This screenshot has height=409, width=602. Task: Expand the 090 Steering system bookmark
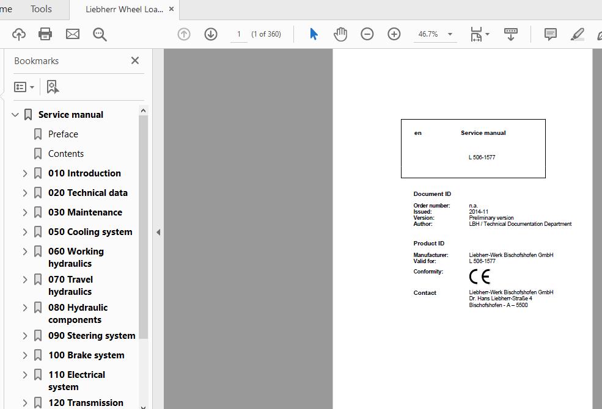25,336
